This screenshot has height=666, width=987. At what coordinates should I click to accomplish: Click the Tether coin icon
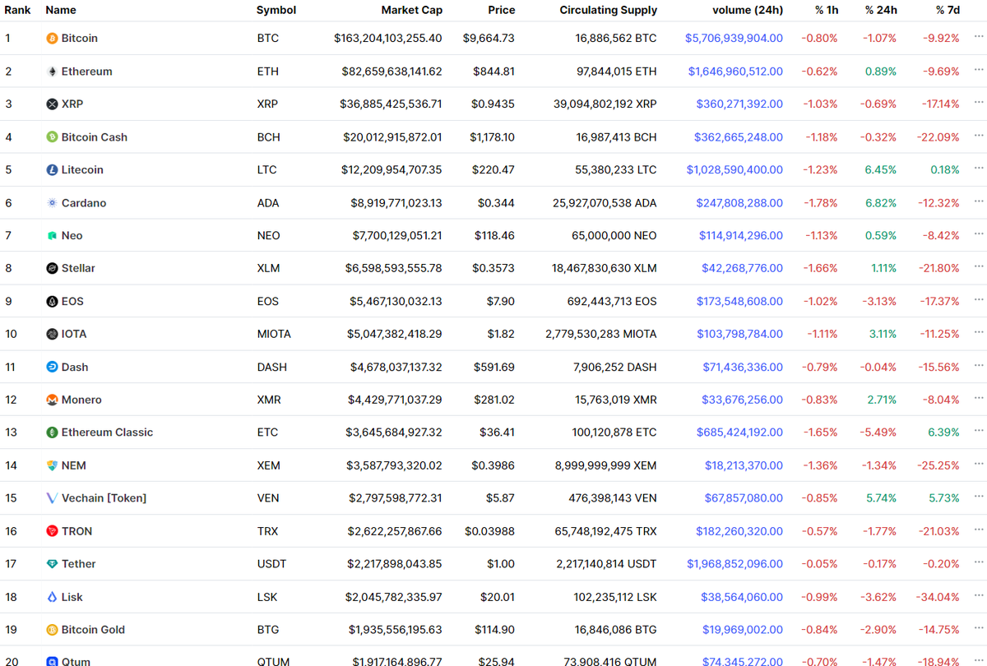(x=52, y=564)
